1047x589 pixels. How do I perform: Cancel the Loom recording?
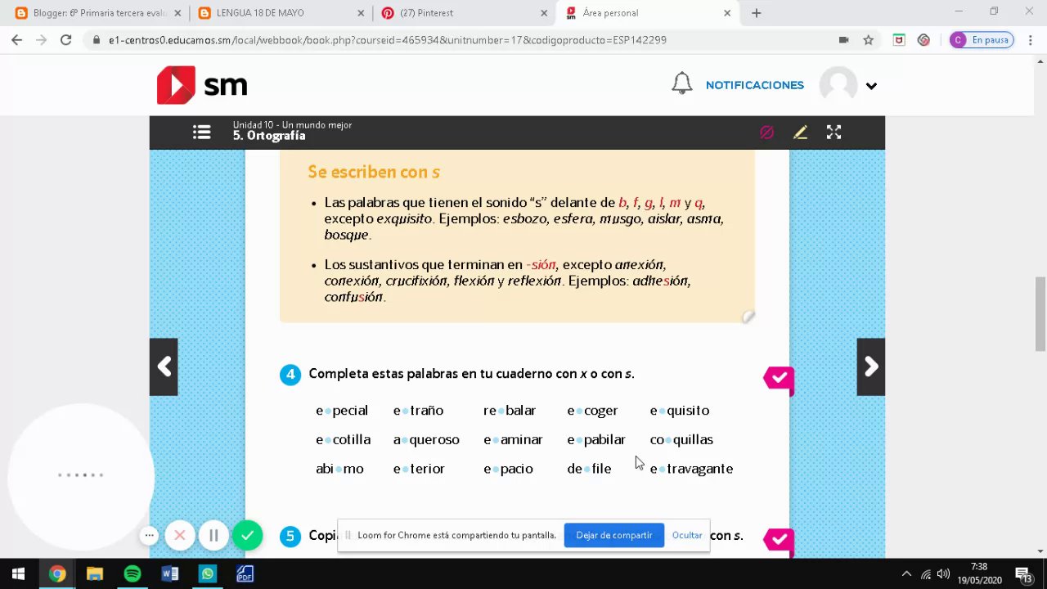[180, 536]
